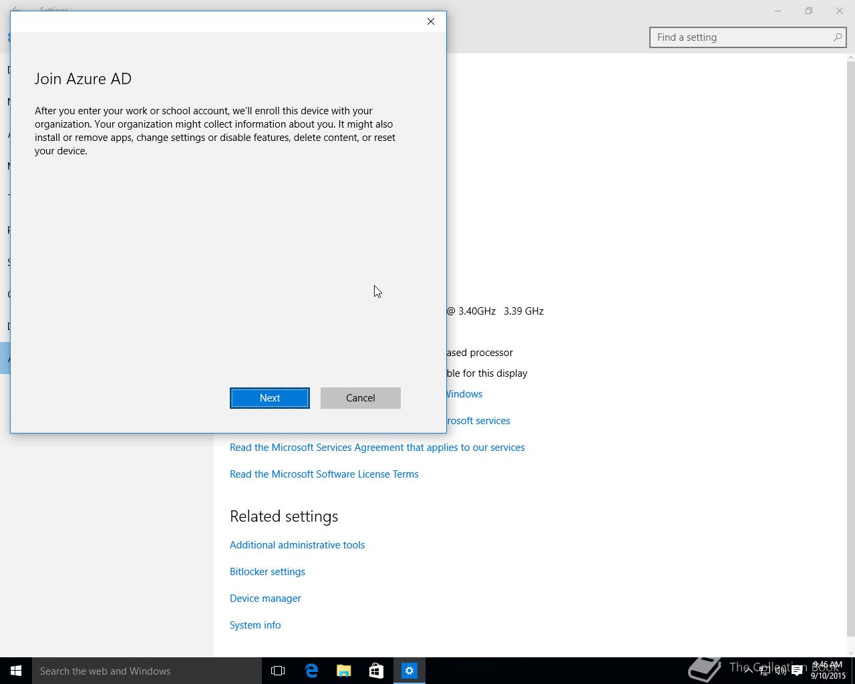Image resolution: width=855 pixels, height=684 pixels.
Task: Click Next in Join Azure AD dialog
Action: point(270,398)
